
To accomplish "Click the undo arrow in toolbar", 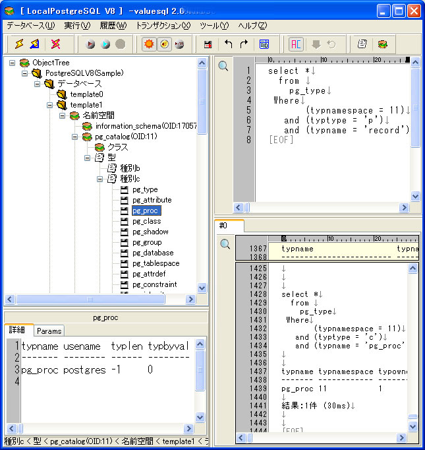I will click(228, 44).
